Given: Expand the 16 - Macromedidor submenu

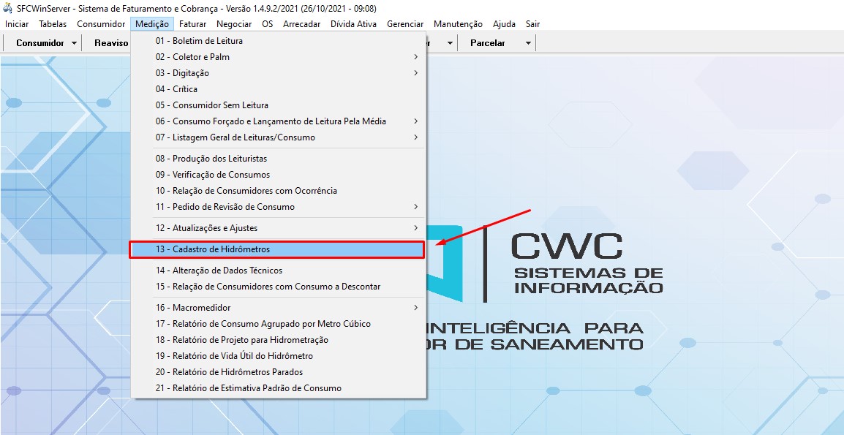Looking at the screenshot, I should pos(193,308).
